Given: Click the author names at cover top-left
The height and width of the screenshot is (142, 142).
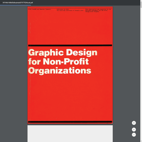Looking at the screenshot, I should coord(40,9).
